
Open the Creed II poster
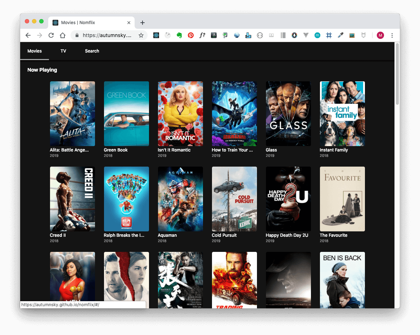pos(72,199)
